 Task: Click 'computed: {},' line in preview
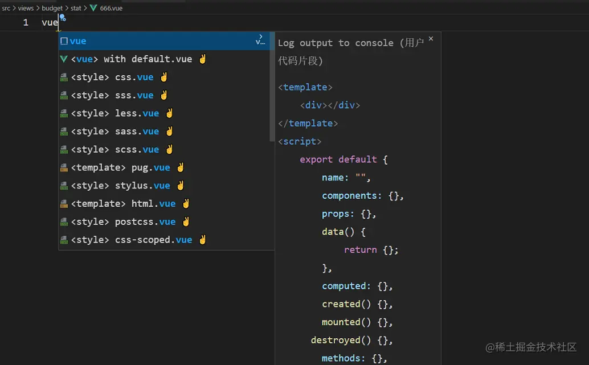click(x=357, y=286)
